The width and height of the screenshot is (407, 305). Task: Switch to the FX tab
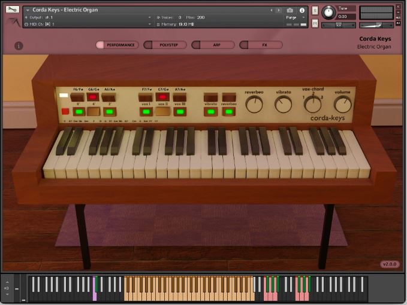point(261,45)
